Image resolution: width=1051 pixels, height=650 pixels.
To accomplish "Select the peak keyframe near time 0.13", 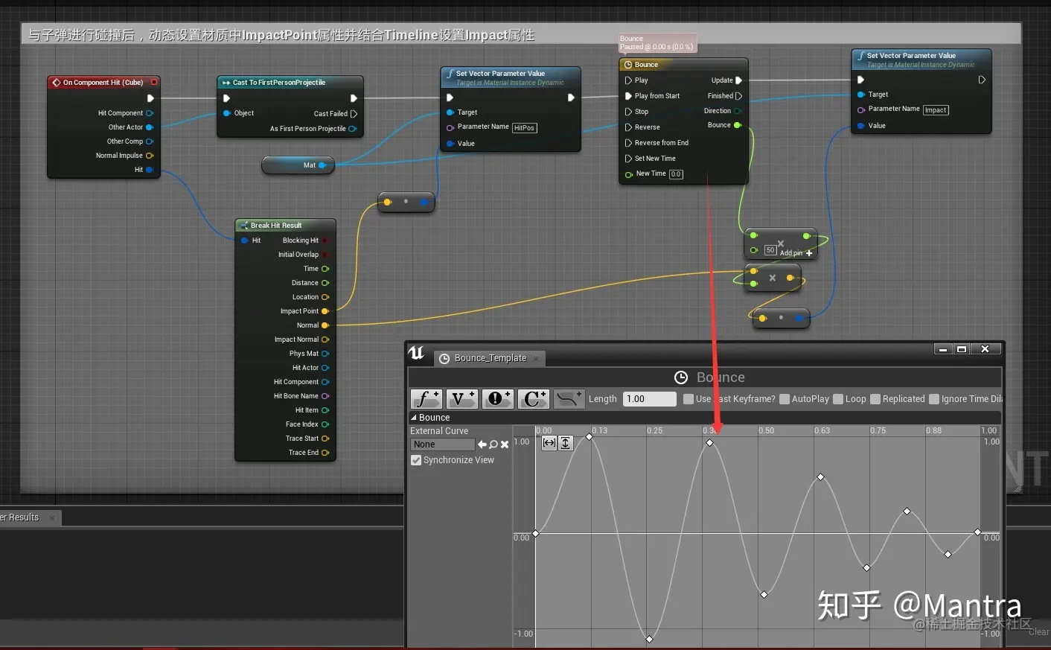I will point(590,436).
